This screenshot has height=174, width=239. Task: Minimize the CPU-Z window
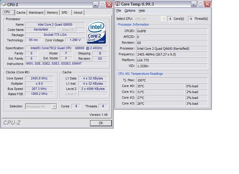(96, 5)
